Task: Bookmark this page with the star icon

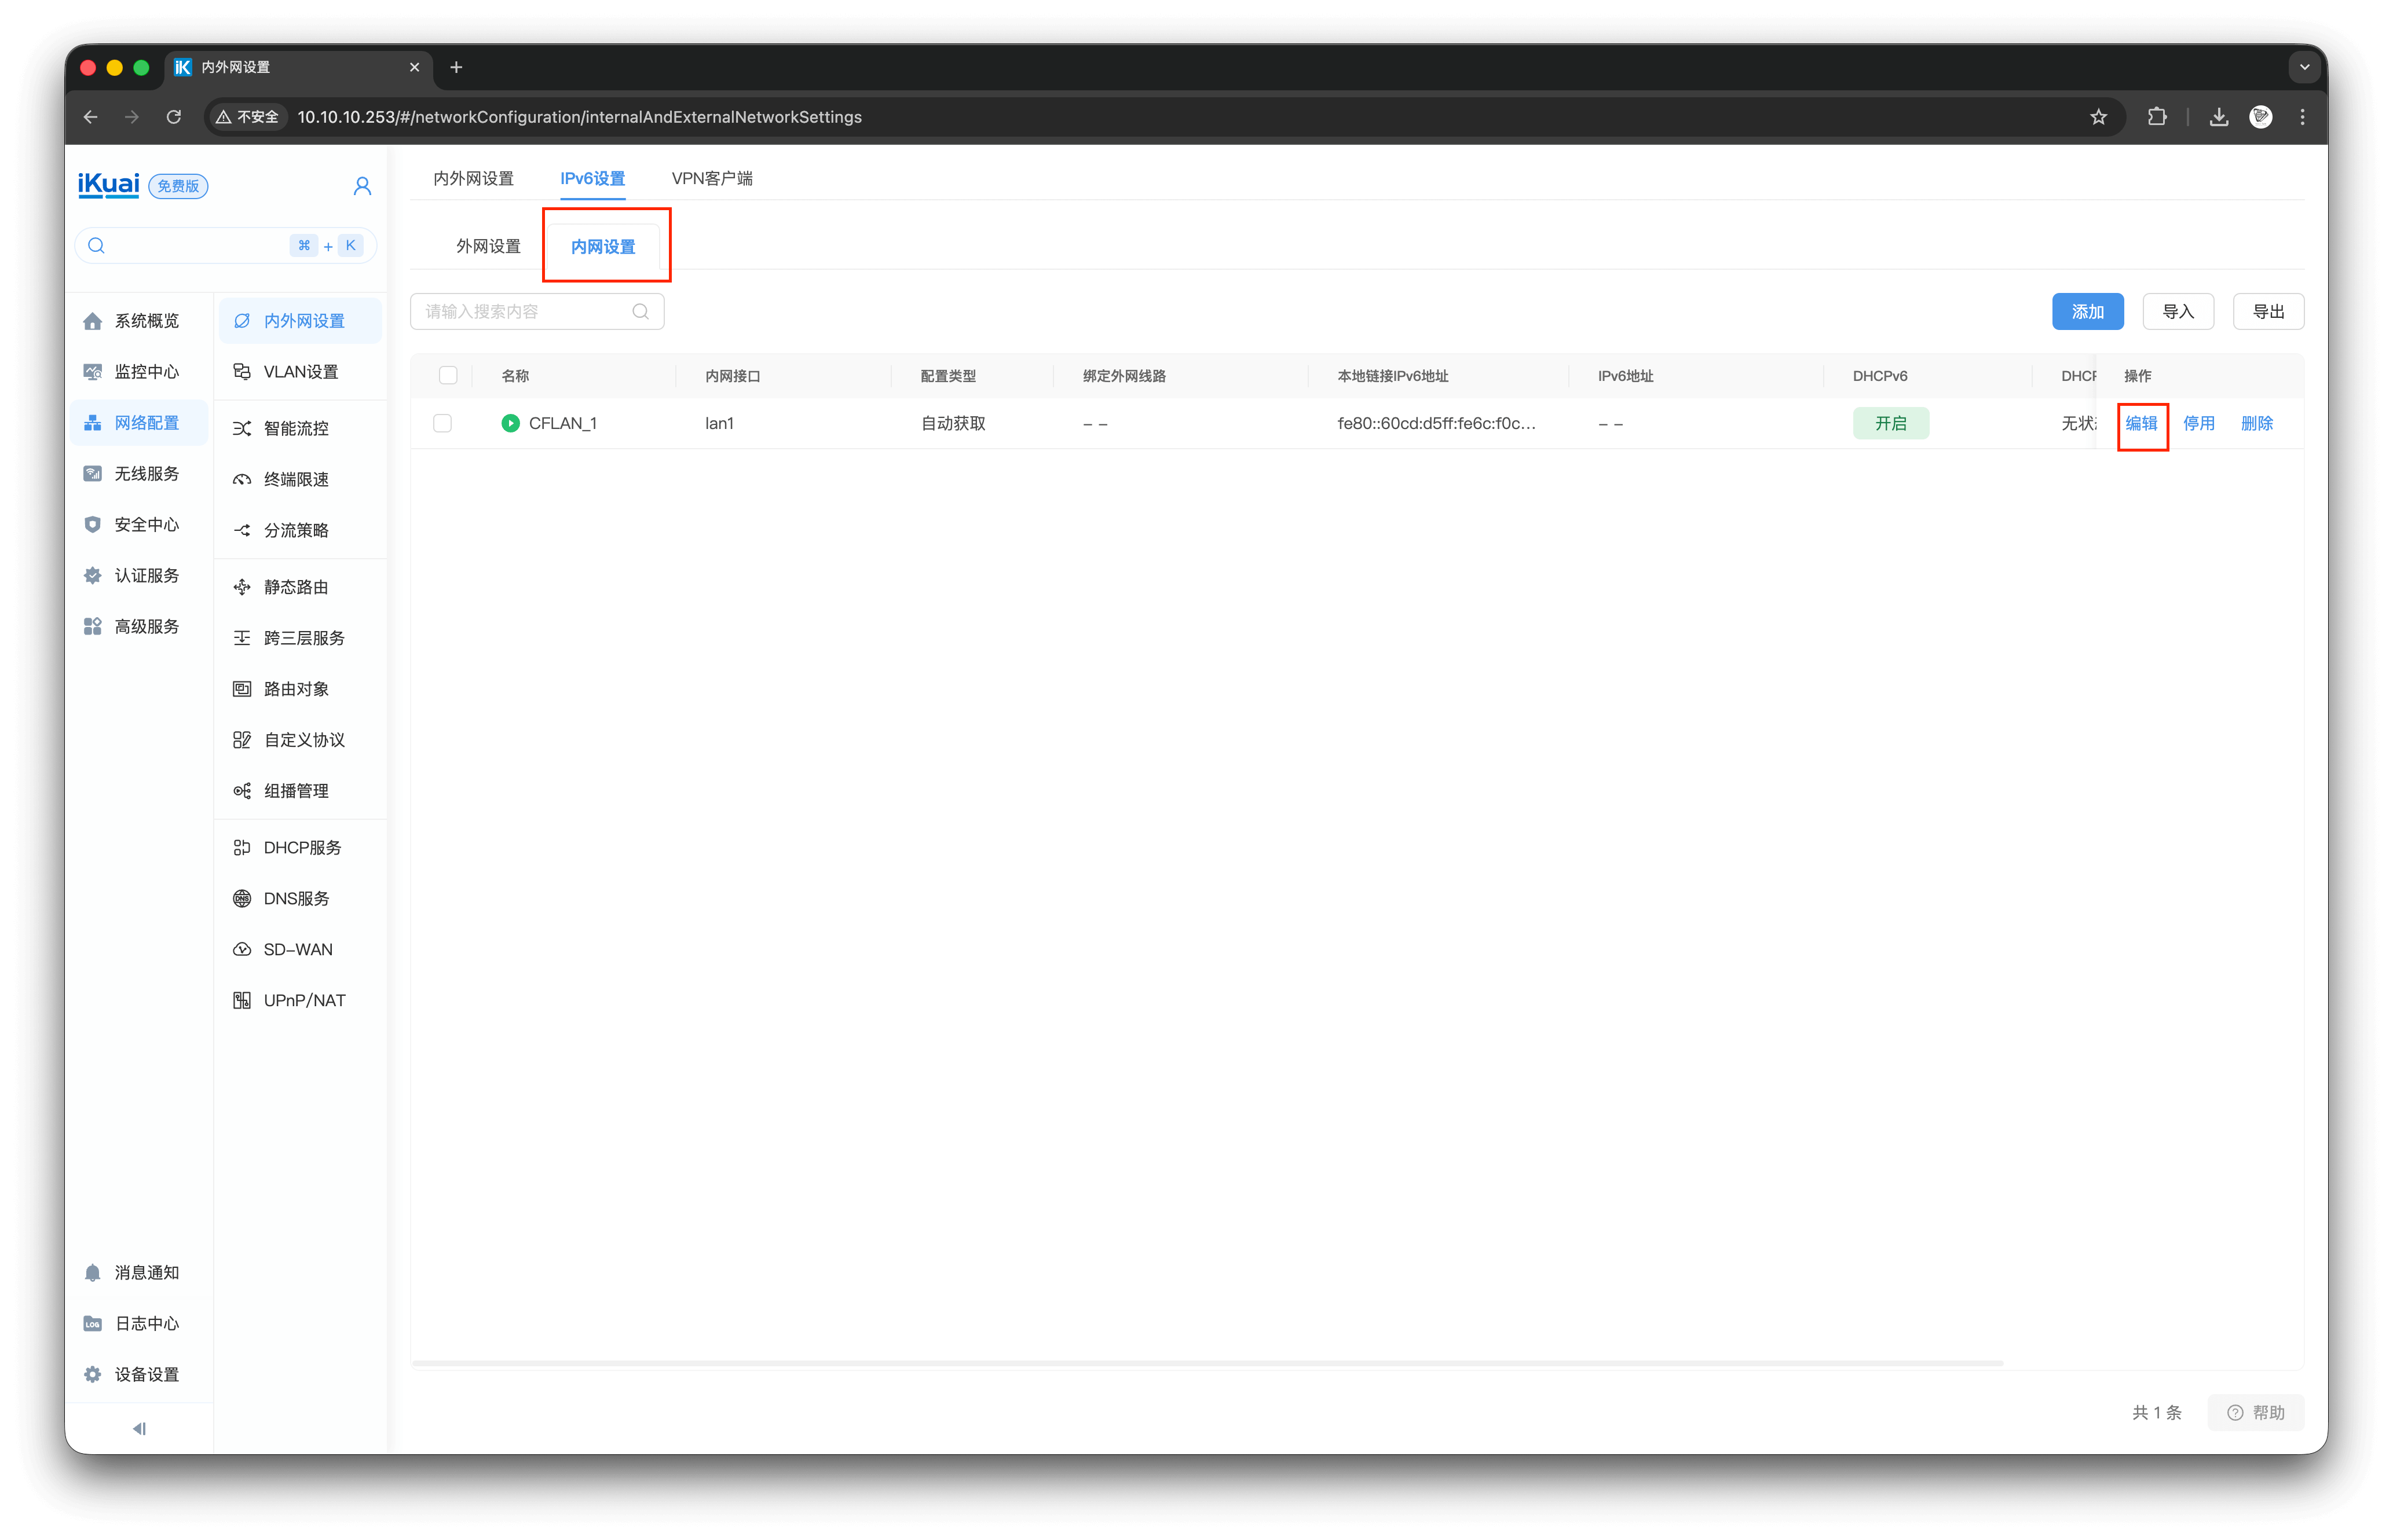Action: point(2098,117)
